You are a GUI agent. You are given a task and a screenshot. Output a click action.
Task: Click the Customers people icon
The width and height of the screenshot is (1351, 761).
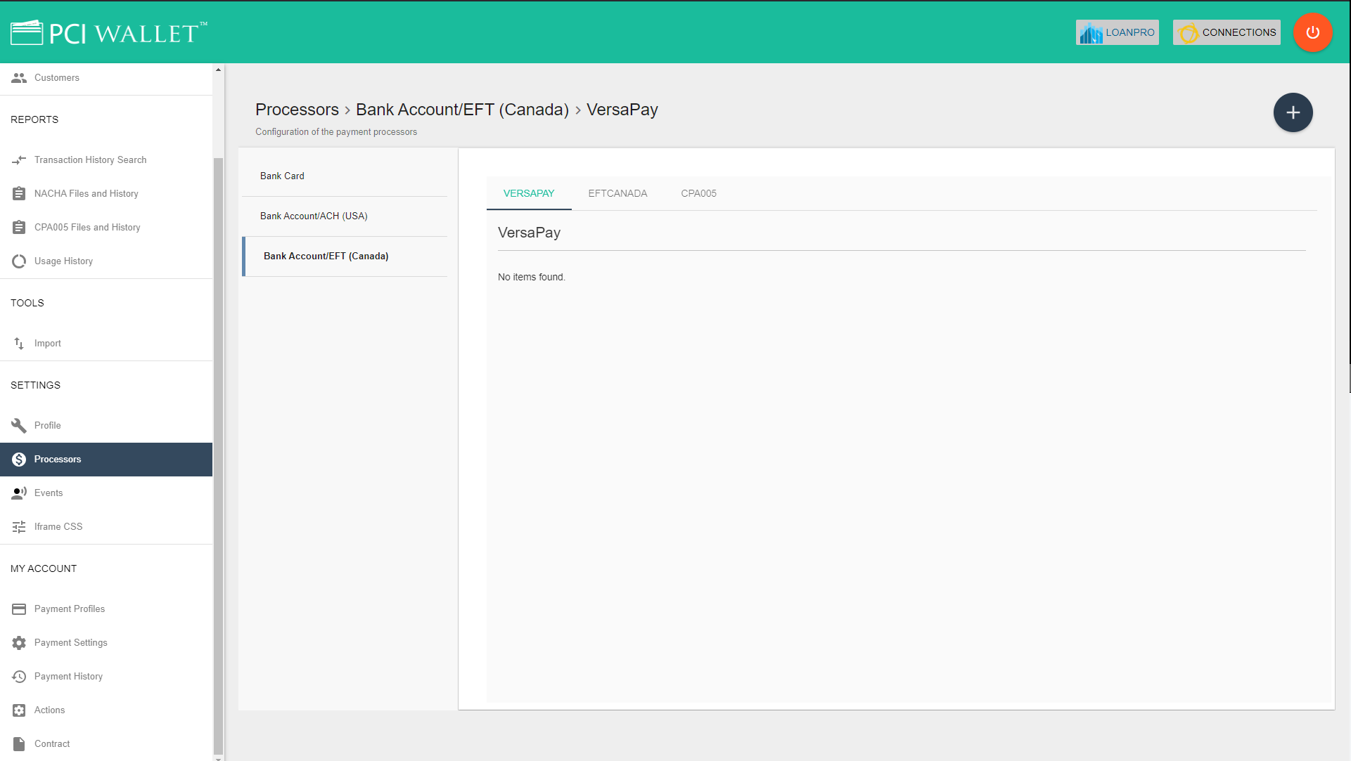[x=19, y=78]
